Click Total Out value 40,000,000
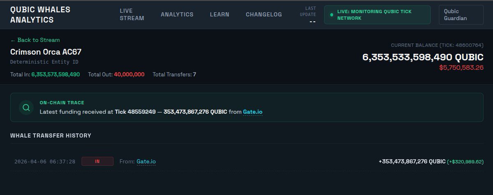The height and width of the screenshot is (195, 493). (129, 74)
